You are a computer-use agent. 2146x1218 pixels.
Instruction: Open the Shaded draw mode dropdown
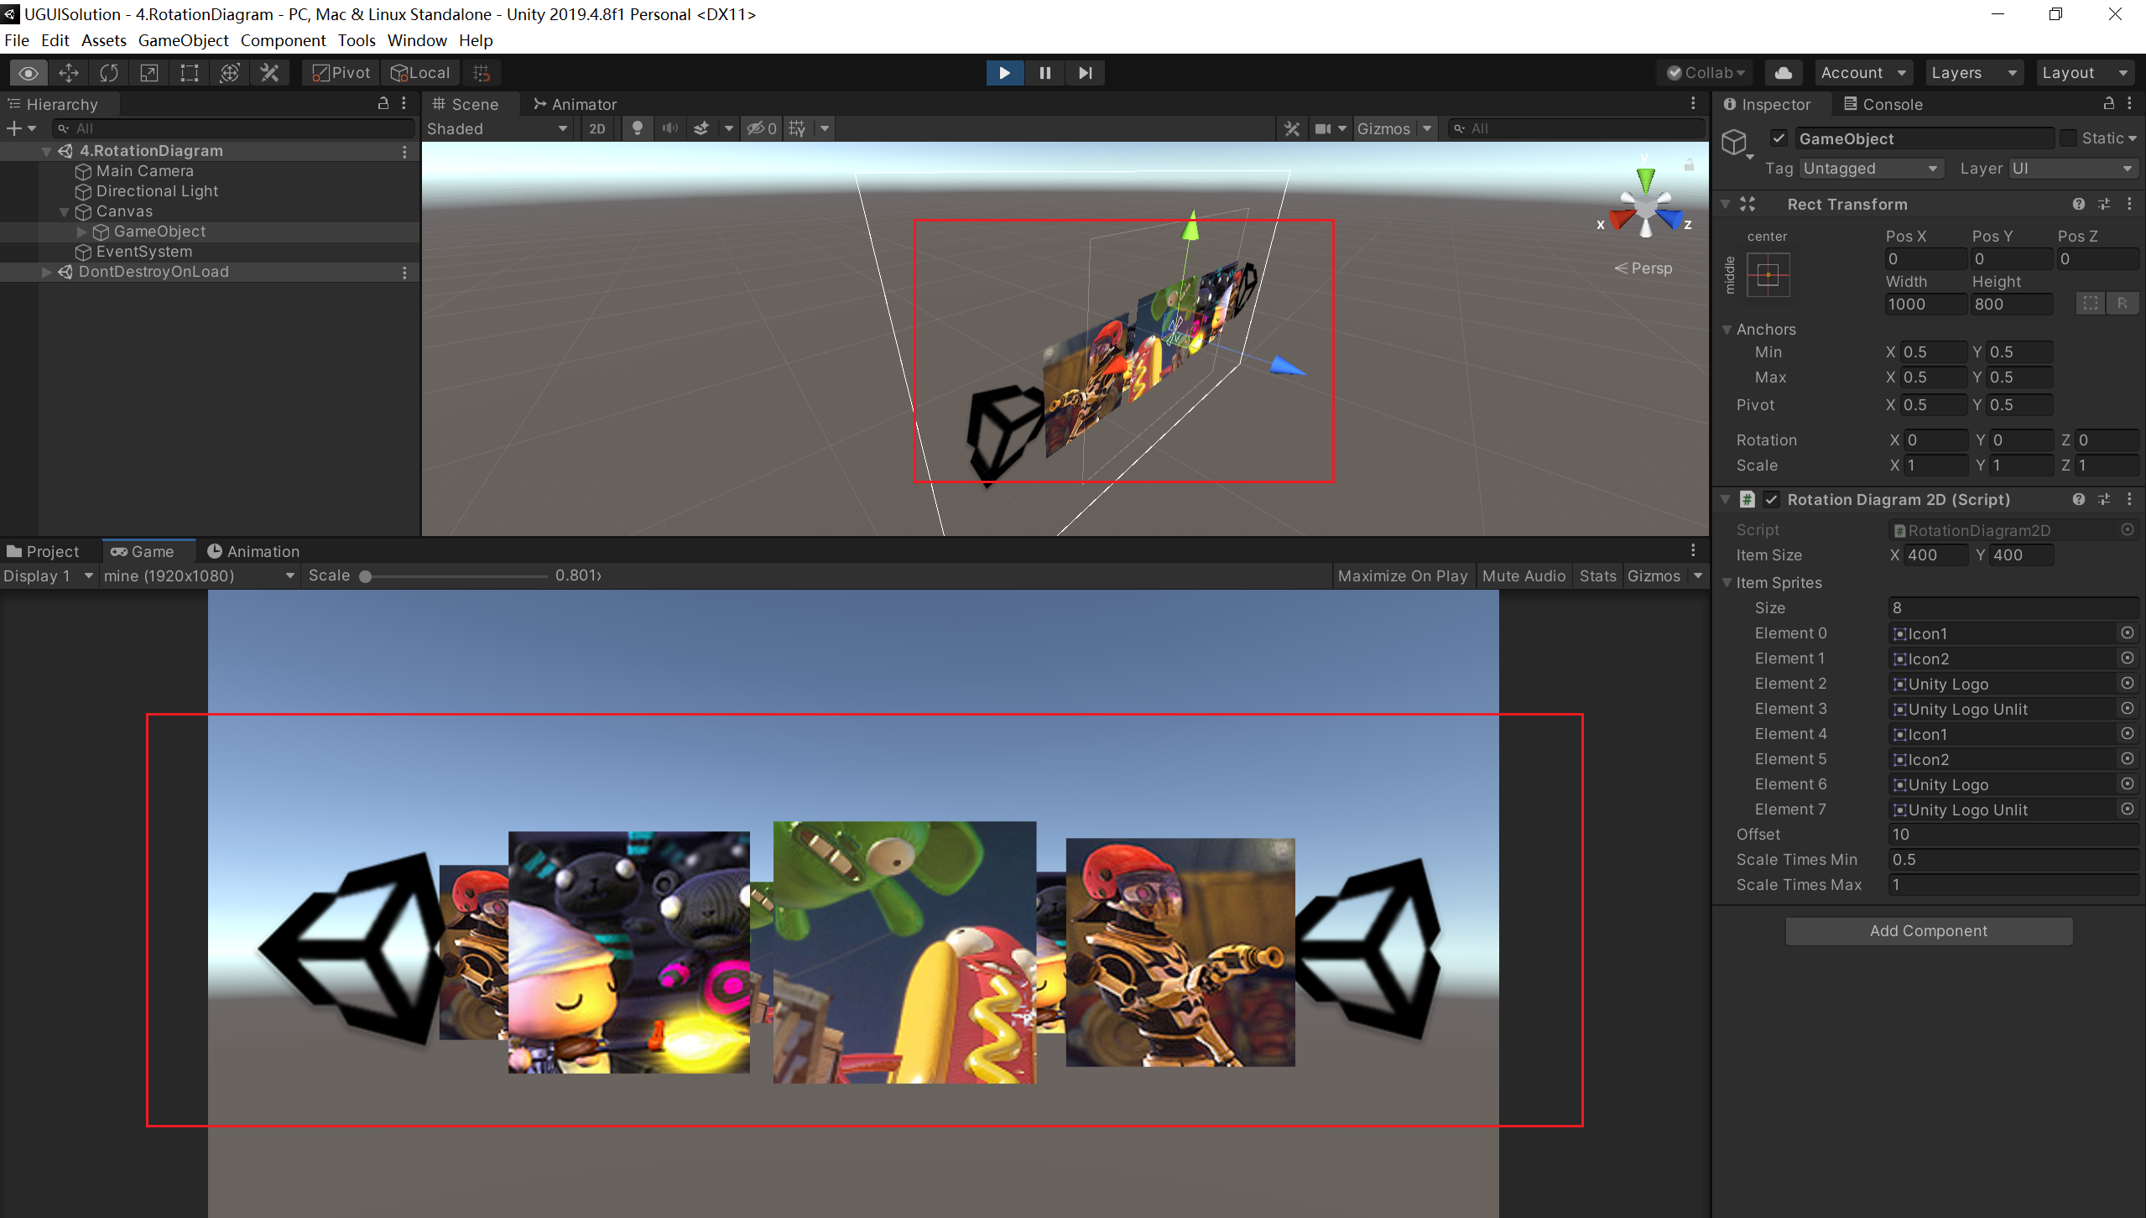[497, 128]
